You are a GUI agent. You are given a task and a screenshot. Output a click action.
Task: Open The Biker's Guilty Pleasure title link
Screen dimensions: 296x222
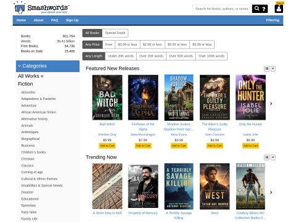(x=215, y=126)
